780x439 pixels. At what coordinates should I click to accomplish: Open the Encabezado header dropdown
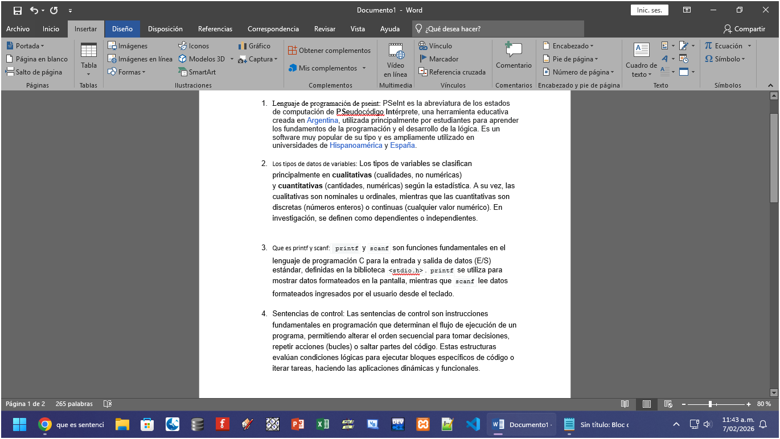coord(568,46)
